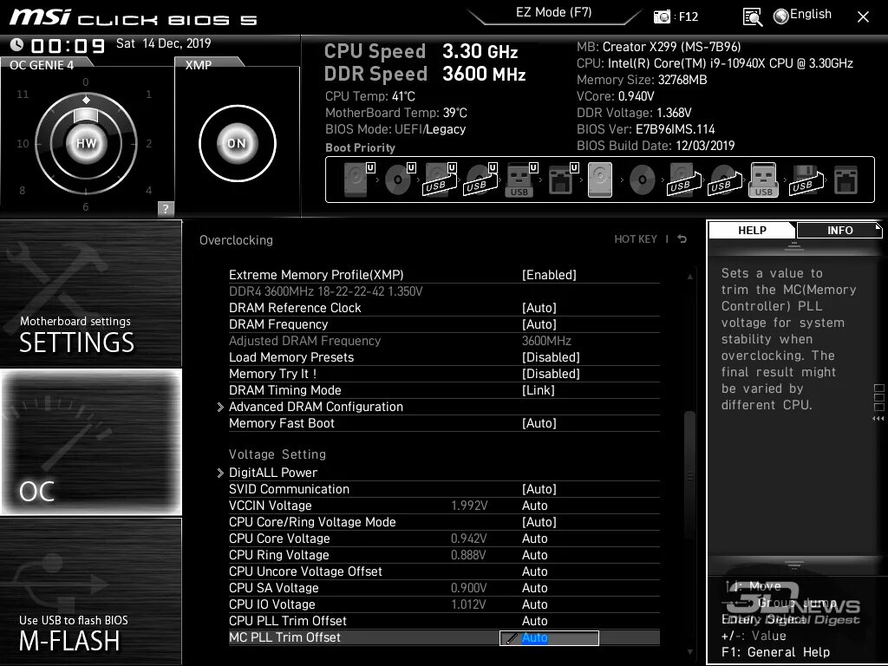Open SVID Communication [Auto] value
The height and width of the screenshot is (666, 888).
click(x=539, y=489)
